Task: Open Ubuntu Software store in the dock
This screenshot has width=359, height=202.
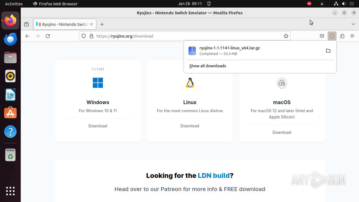Action: click(10, 113)
